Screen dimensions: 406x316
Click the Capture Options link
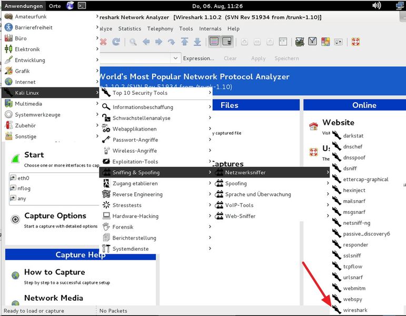pyautogui.click(x=55, y=216)
